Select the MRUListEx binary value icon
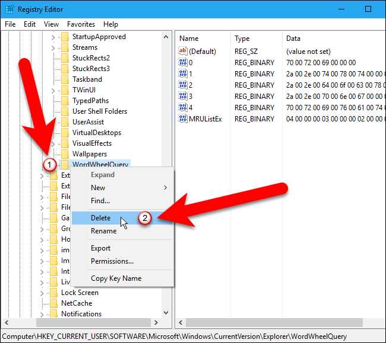This screenshot has width=386, height=343. click(183, 119)
